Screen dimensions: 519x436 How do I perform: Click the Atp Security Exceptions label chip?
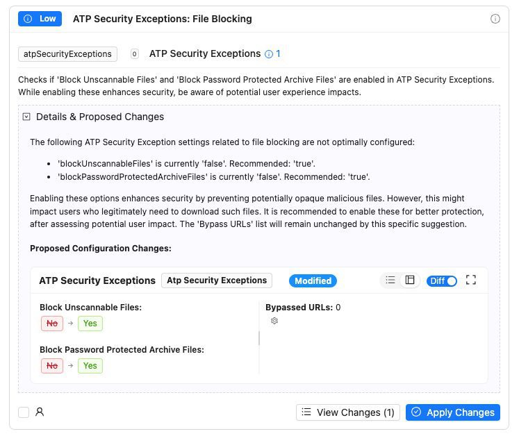(217, 280)
